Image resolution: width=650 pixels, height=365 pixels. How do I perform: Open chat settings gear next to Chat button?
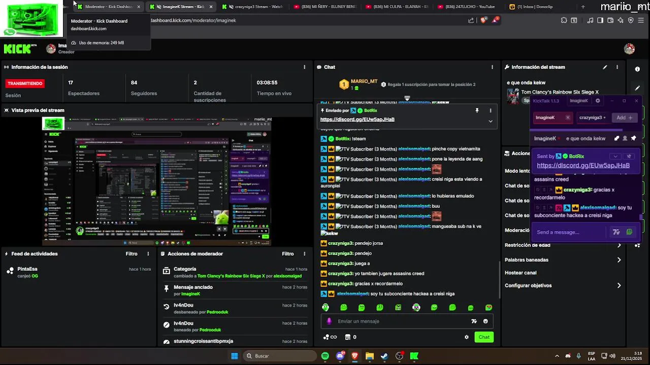(467, 337)
